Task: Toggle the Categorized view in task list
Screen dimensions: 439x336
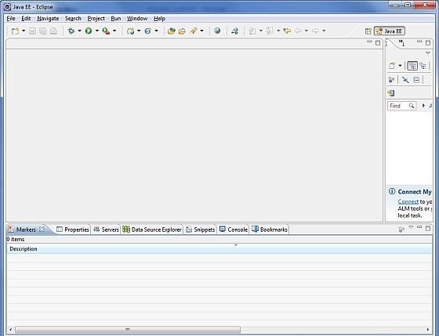Action: click(412, 66)
